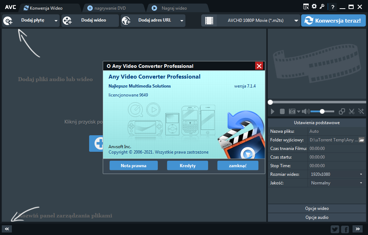Click the Folder wyjściowy path field
The height and width of the screenshot is (235, 368).
click(333, 140)
